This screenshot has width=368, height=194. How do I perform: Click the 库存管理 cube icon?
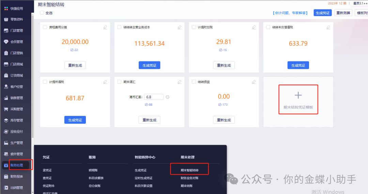click(6, 120)
